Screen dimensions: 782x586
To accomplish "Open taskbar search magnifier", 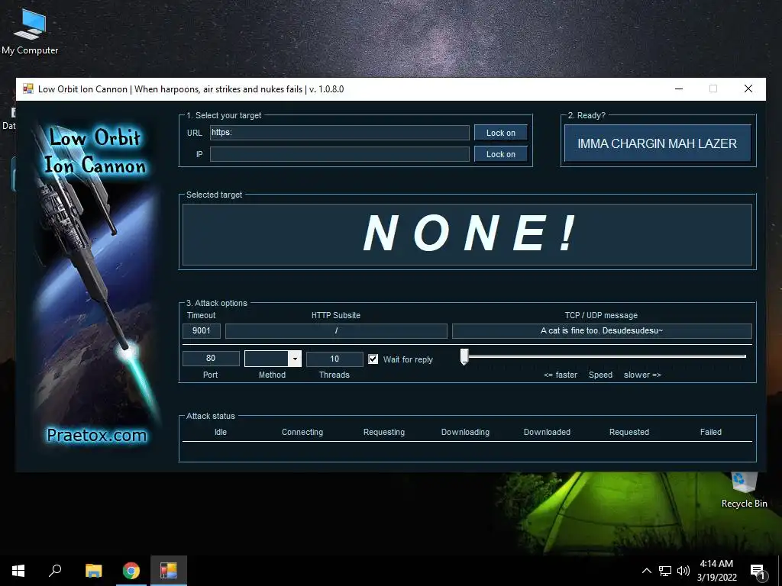I will pyautogui.click(x=55, y=571).
